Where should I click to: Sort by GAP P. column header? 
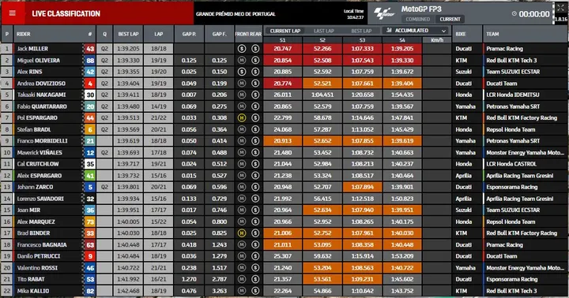point(189,34)
